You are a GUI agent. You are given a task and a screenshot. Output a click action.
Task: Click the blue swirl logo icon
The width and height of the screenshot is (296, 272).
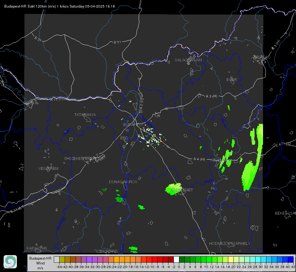pyautogui.click(x=10, y=262)
